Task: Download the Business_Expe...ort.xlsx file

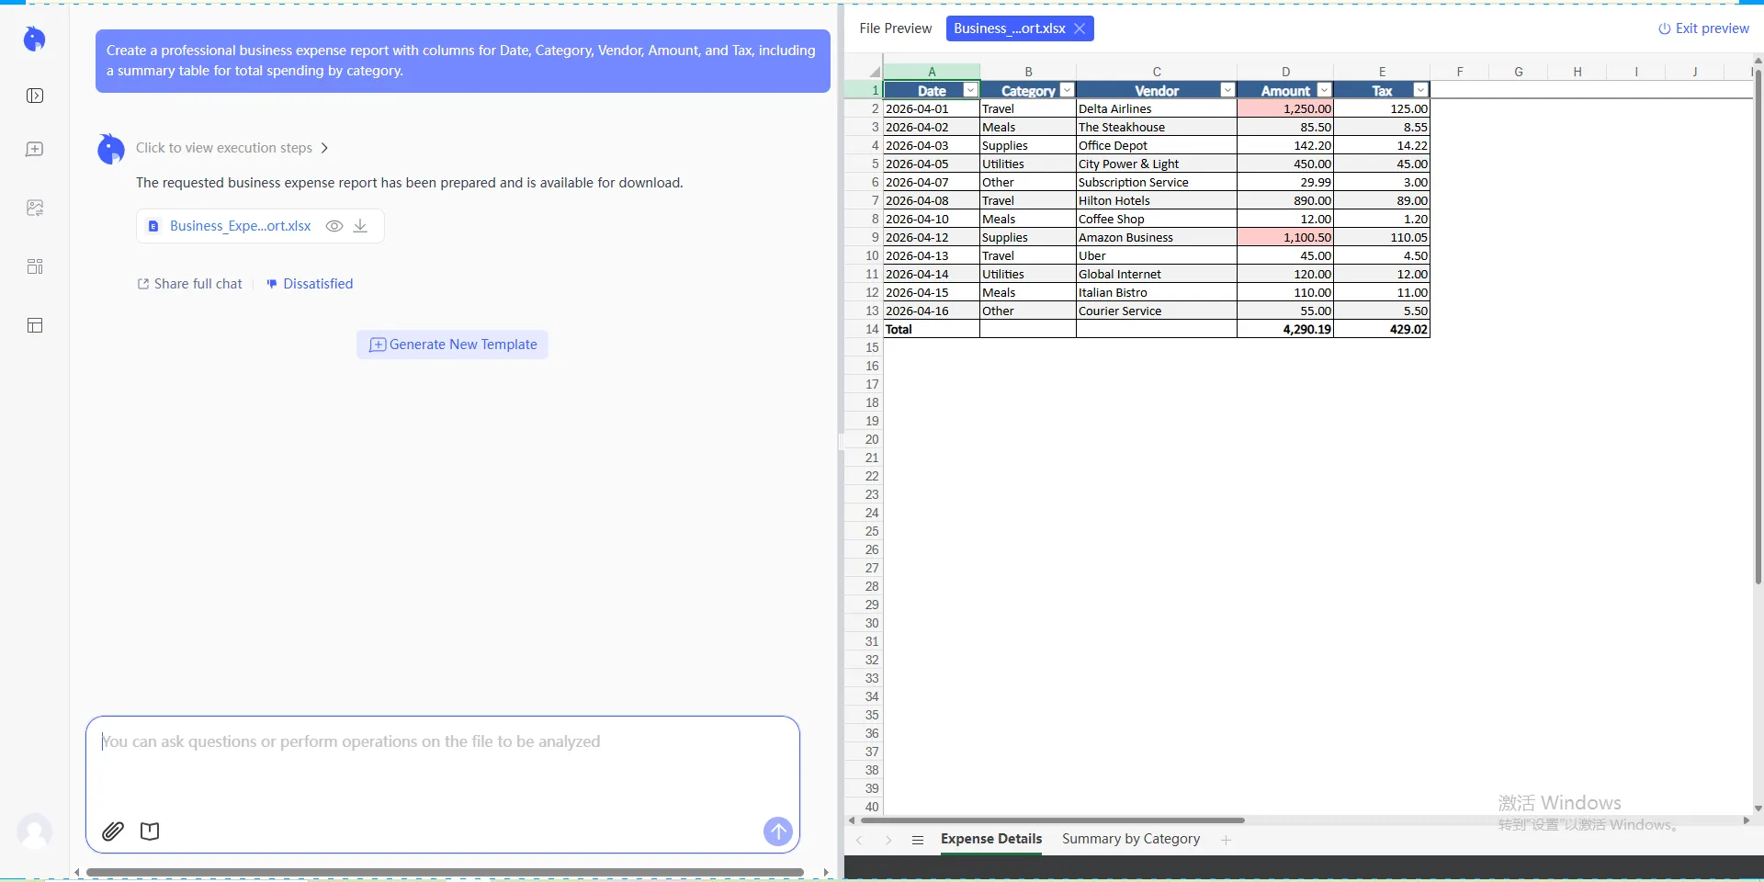Action: pyautogui.click(x=360, y=226)
